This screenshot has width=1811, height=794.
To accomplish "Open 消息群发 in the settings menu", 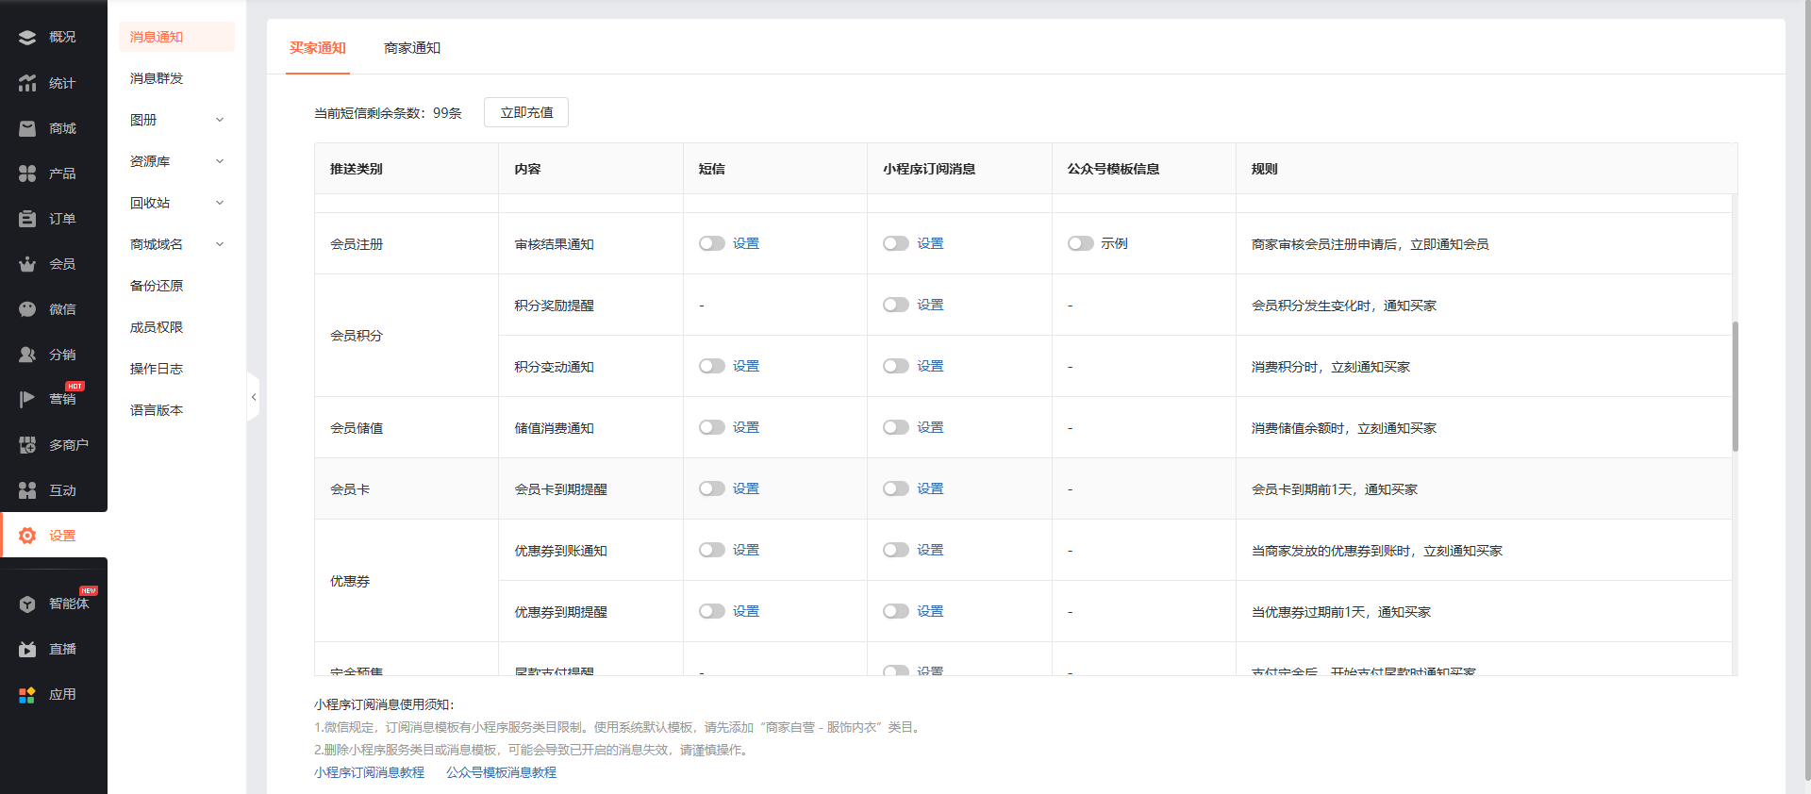I will (x=157, y=78).
